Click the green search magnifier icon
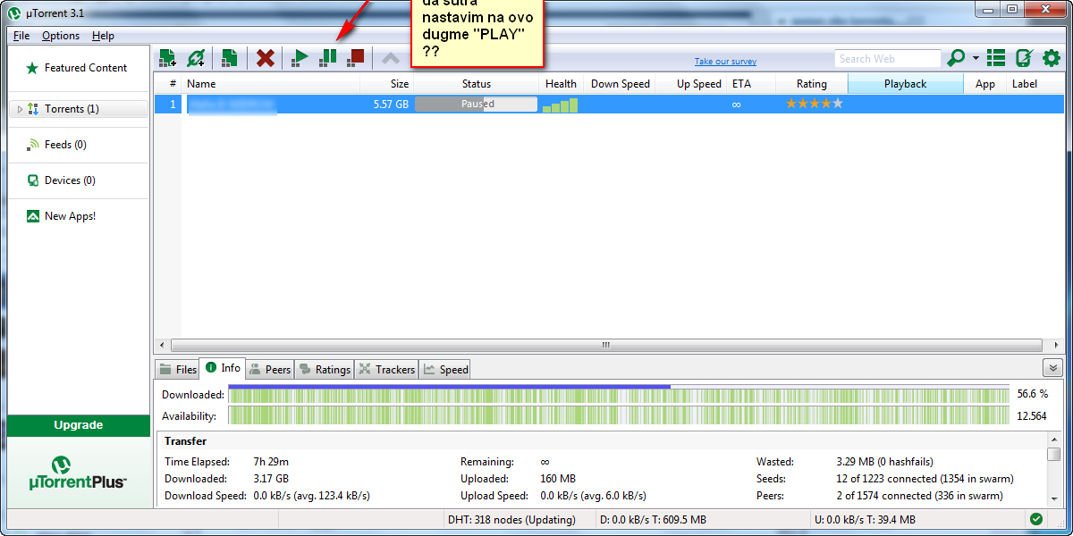This screenshot has width=1073, height=536. (956, 58)
